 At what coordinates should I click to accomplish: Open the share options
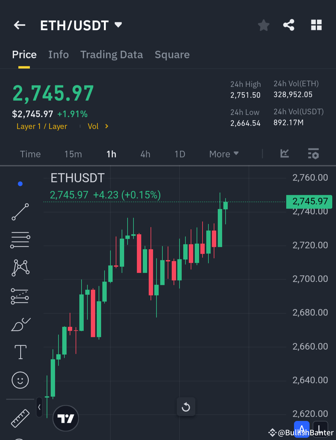[x=289, y=25]
